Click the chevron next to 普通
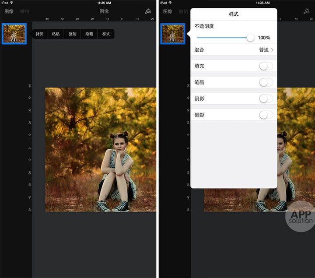Screen dimensions: 315x278 272,50
